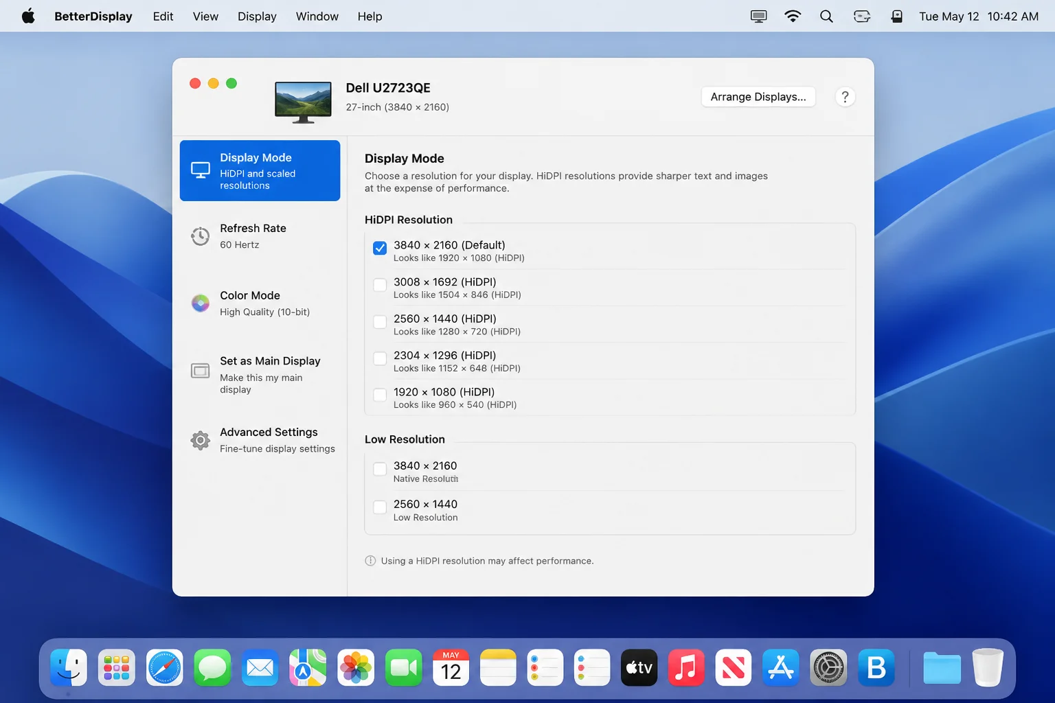Viewport: 1055px width, 703px height.
Task: Open the Edit menu
Action: pos(163,16)
